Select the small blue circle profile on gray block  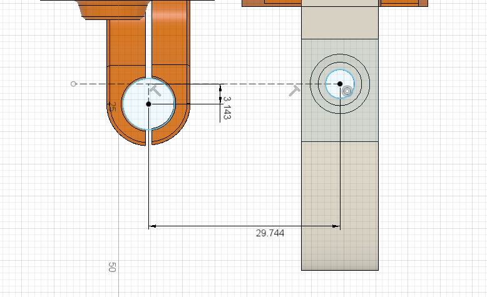340,84
